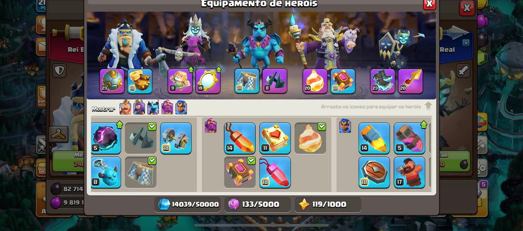The image size is (523, 231).
Task: Select the golden tome equipment level 11
Action: click(275, 139)
